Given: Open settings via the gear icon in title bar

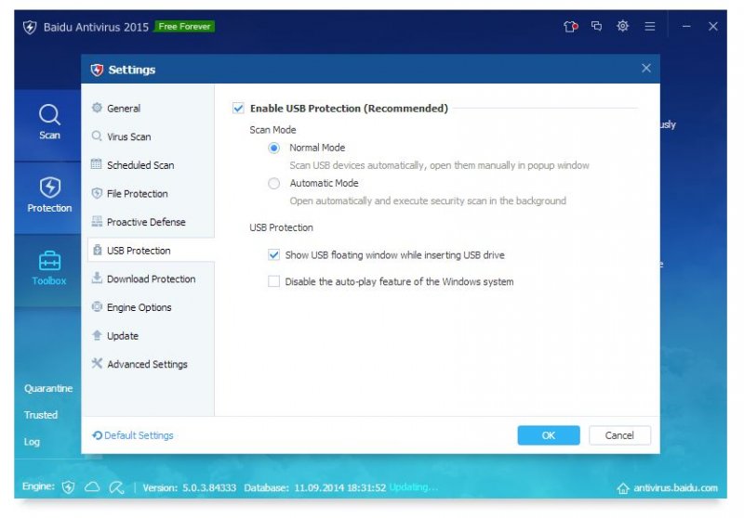Looking at the screenshot, I should 622,26.
